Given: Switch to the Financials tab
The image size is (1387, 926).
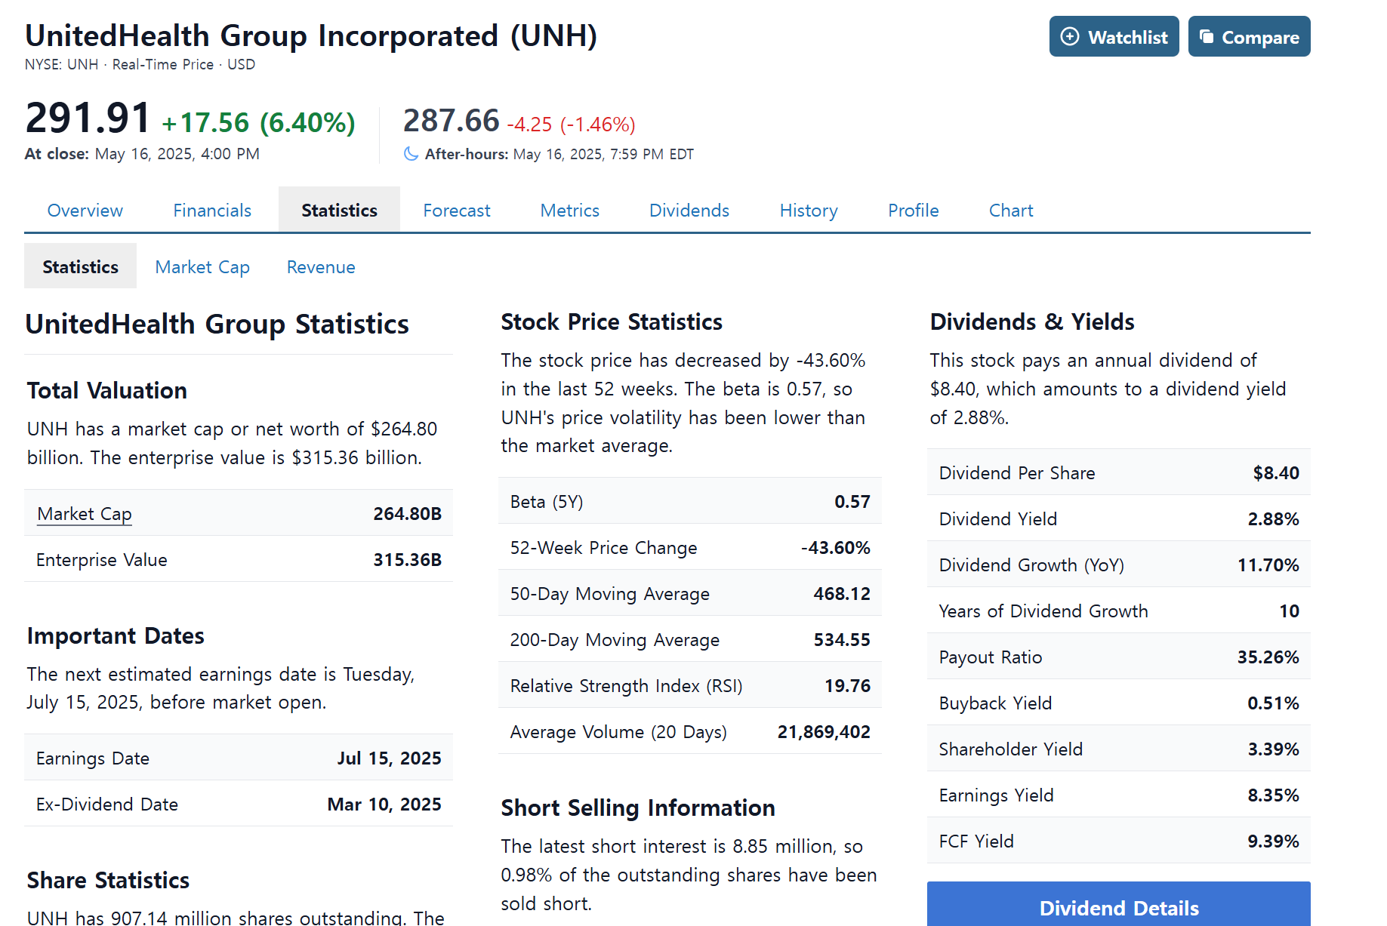Looking at the screenshot, I should click(x=212, y=211).
